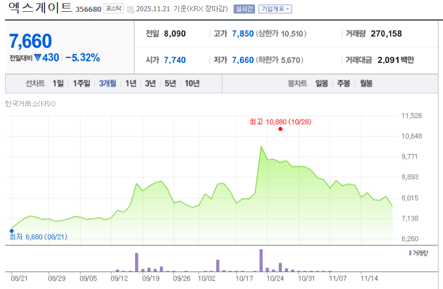This screenshot has height=289, width=443.
Task: Click the lower limit 하한가 5,670 text
Action: coord(279,60)
